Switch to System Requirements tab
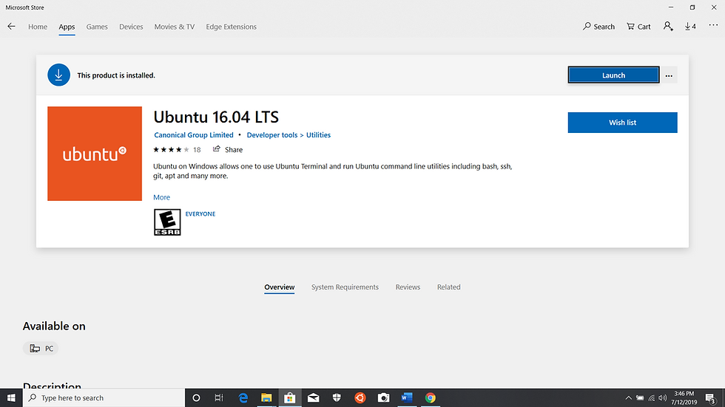 [345, 287]
